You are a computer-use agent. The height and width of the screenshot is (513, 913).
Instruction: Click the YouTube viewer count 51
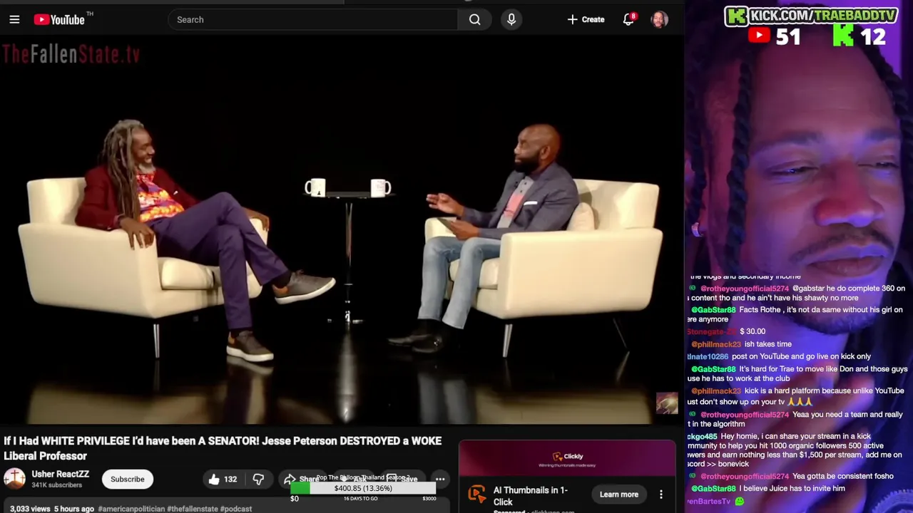click(788, 37)
